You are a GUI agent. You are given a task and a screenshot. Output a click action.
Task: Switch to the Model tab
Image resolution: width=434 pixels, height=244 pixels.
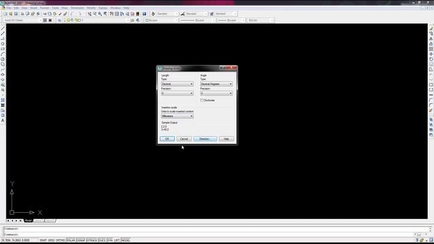[x=28, y=221]
